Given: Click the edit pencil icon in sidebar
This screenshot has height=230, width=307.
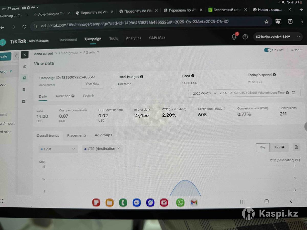Looking at the screenshot, I should (x=25, y=66).
